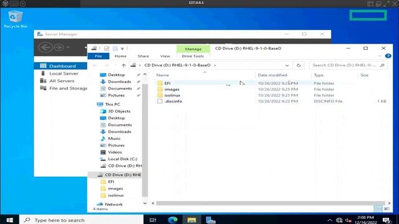Launch Microsoft Edge from taskbar
The image size is (399, 224).
(173, 220)
